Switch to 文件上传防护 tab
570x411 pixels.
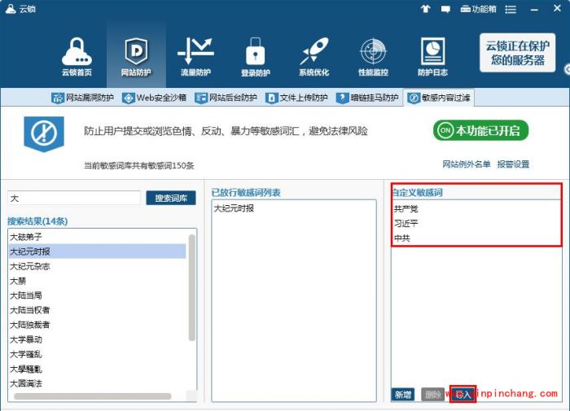(x=296, y=98)
